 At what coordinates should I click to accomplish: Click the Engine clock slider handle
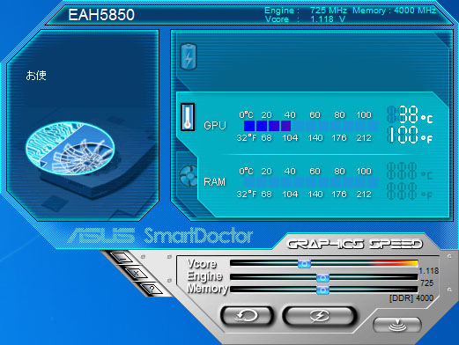(322, 277)
